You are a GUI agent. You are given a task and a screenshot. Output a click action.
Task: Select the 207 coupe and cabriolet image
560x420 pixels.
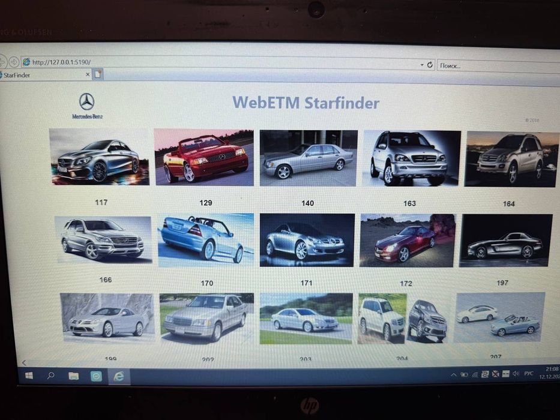pyautogui.click(x=499, y=317)
